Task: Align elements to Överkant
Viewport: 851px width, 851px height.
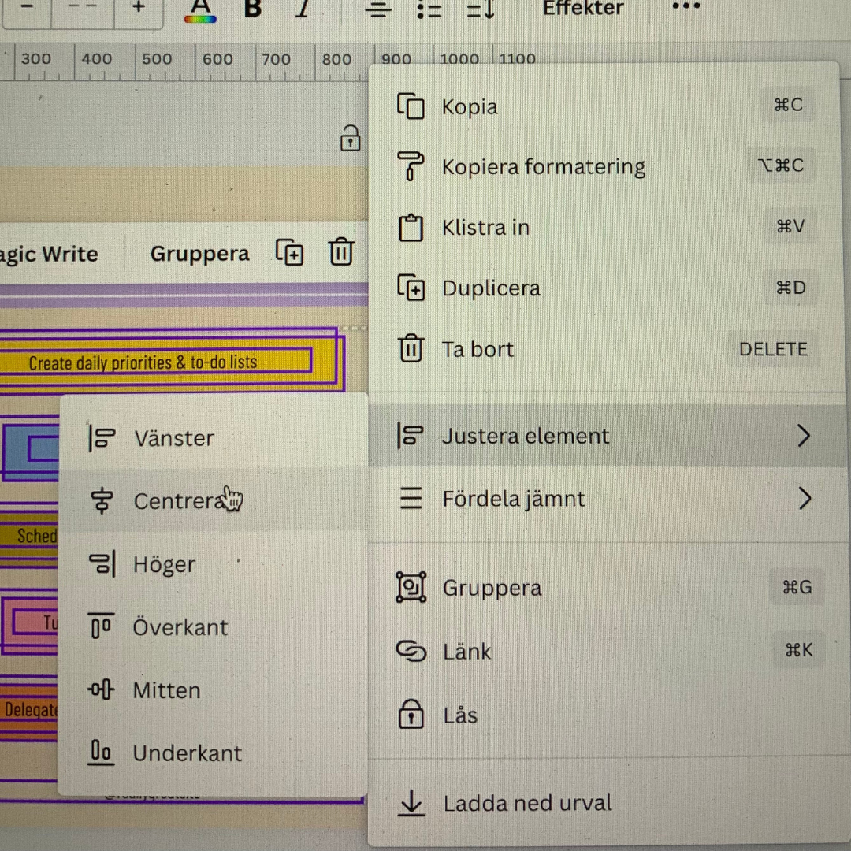Action: click(180, 627)
